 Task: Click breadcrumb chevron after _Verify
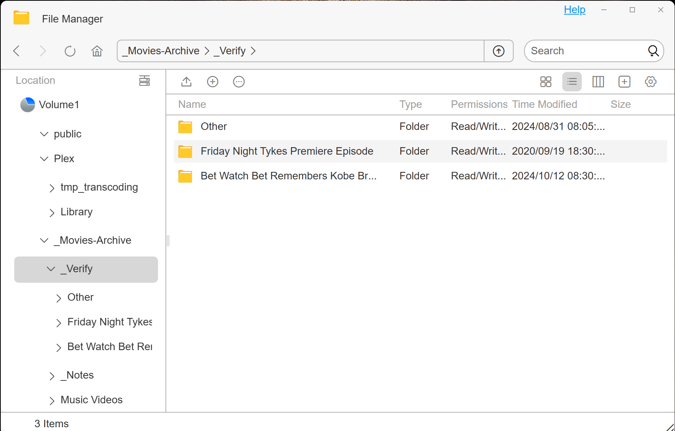tap(253, 51)
